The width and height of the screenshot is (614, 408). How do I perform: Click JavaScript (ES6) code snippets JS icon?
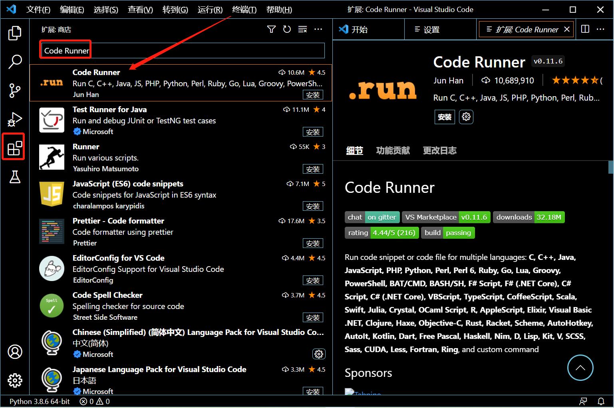pyautogui.click(x=52, y=194)
